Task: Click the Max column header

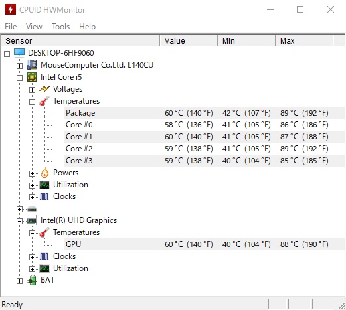Action: [x=304, y=40]
